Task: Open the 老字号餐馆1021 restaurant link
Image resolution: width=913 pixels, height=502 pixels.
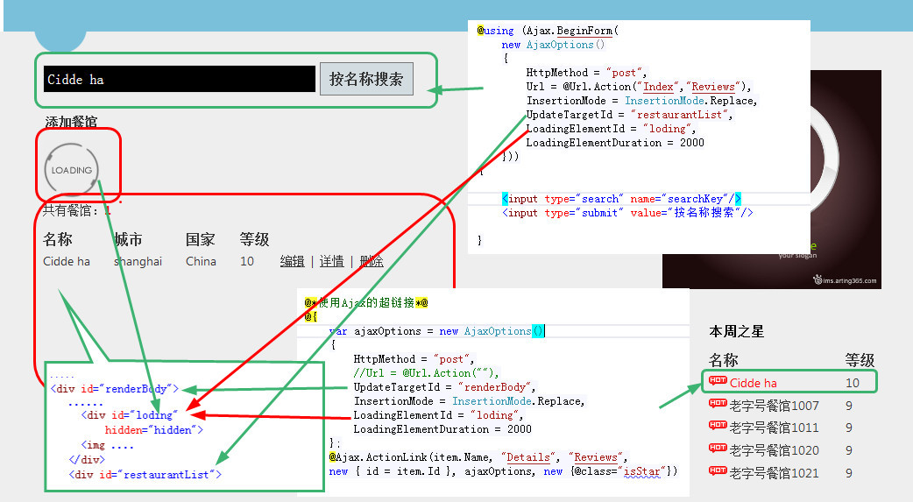Action: 775,473
